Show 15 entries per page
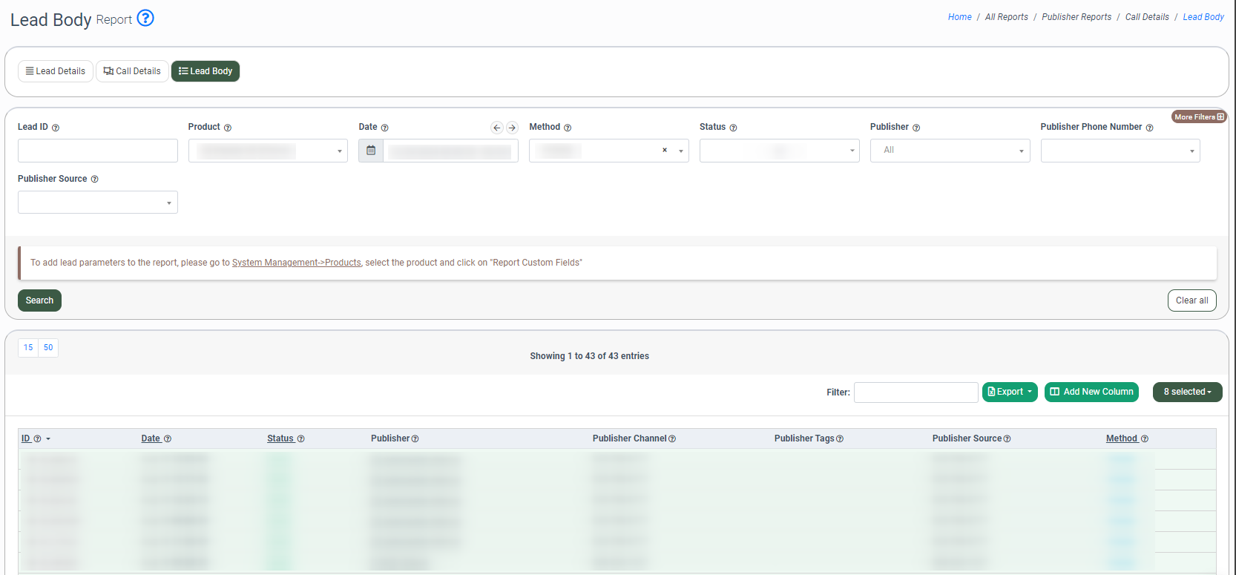Image resolution: width=1236 pixels, height=575 pixels. (x=28, y=347)
